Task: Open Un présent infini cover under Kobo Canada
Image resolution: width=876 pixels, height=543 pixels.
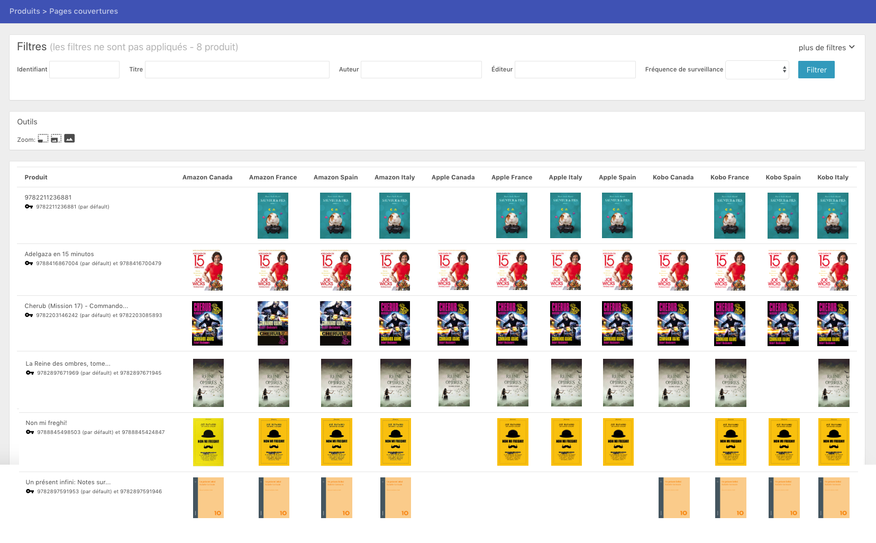Action: pos(674,497)
